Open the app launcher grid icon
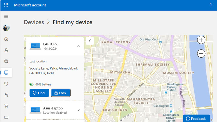The width and height of the screenshot is (217, 122). point(6,5)
